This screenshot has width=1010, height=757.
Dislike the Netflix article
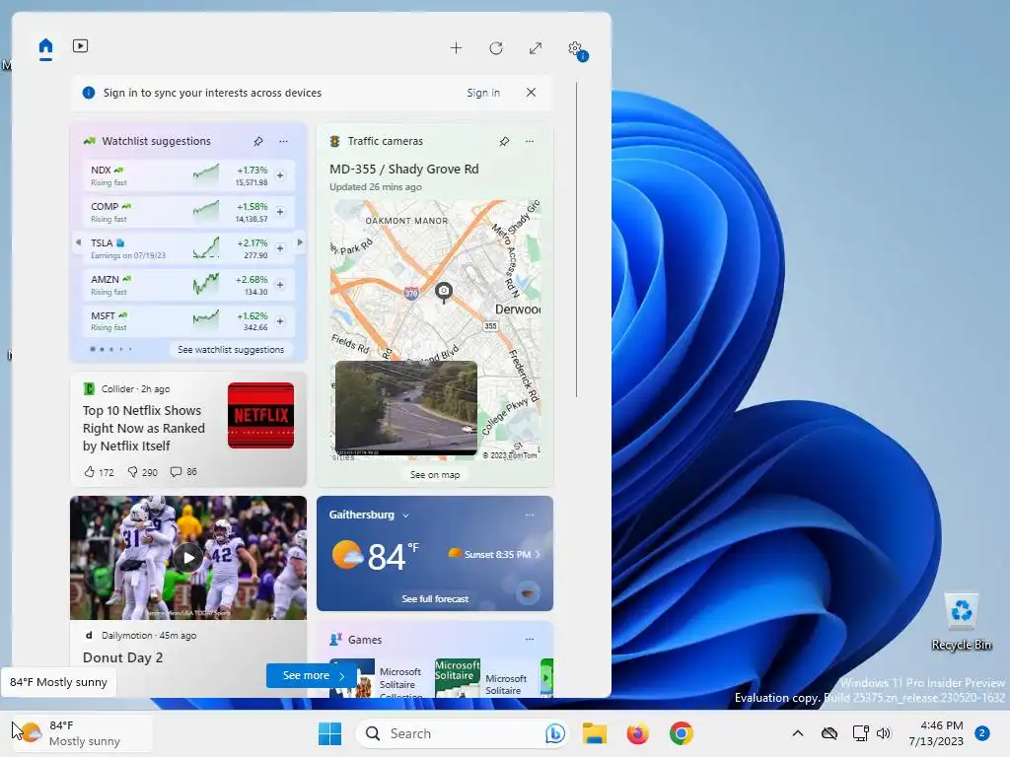click(x=142, y=472)
